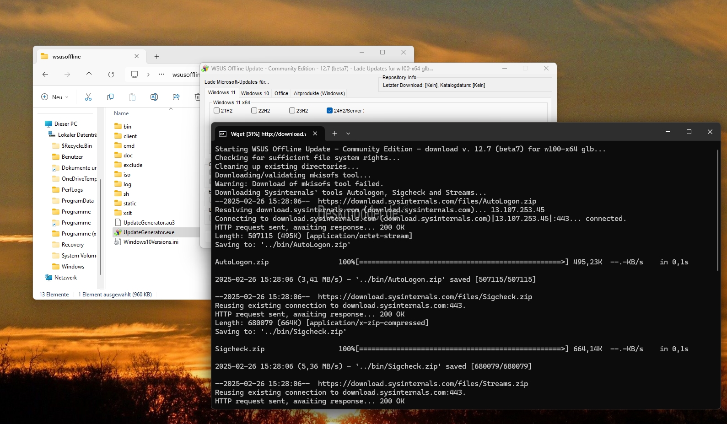Click the chevron after the monitor icon in the address bar
This screenshot has height=424, width=727.
148,75
